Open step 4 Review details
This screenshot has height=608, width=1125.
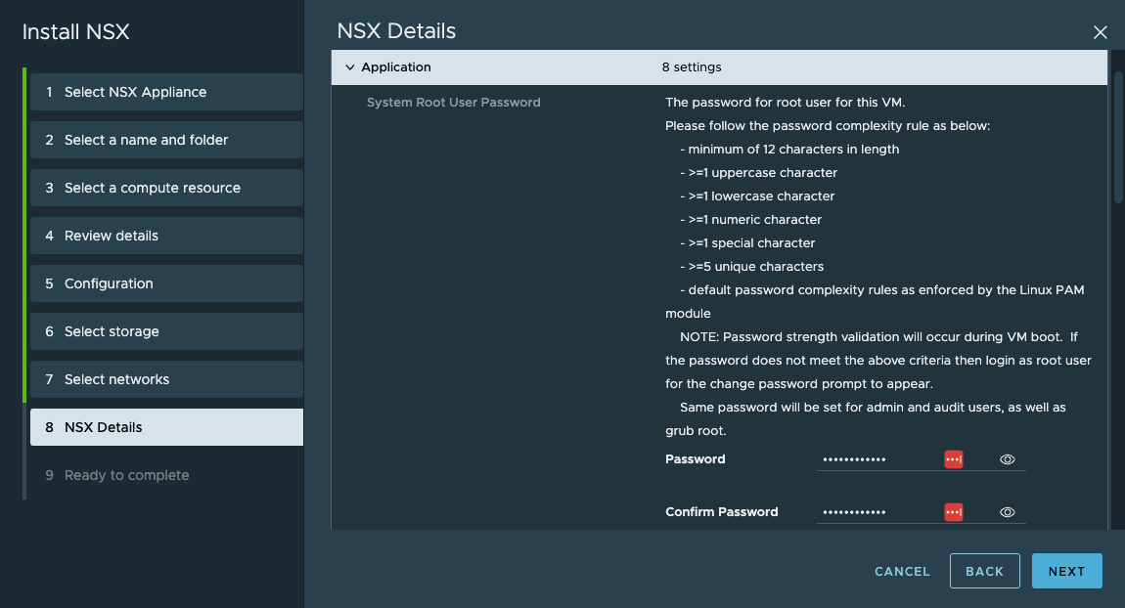tap(166, 236)
